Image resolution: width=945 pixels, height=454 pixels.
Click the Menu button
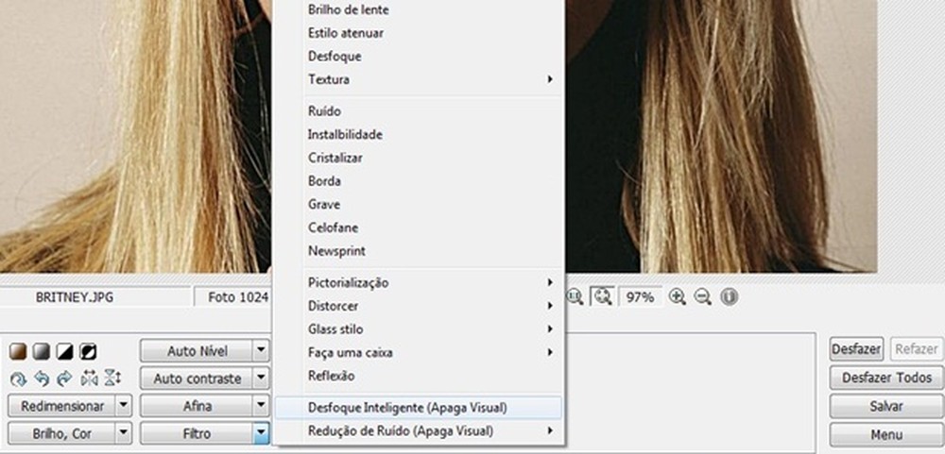click(886, 434)
